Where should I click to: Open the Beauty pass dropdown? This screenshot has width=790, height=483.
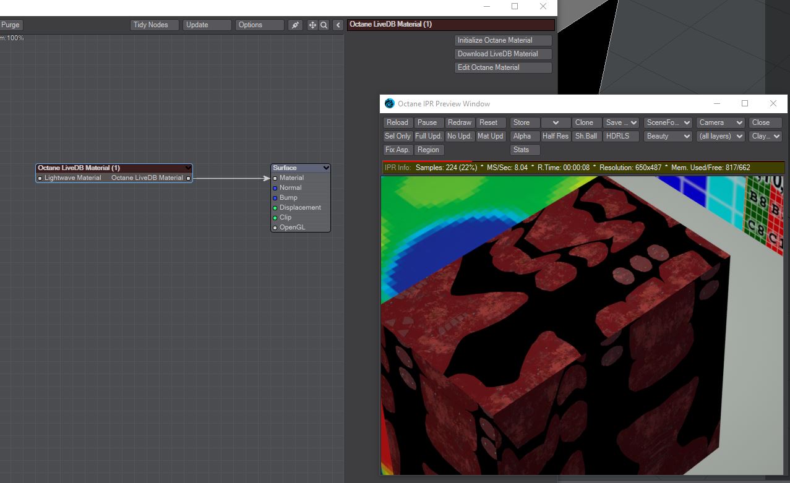click(x=668, y=136)
